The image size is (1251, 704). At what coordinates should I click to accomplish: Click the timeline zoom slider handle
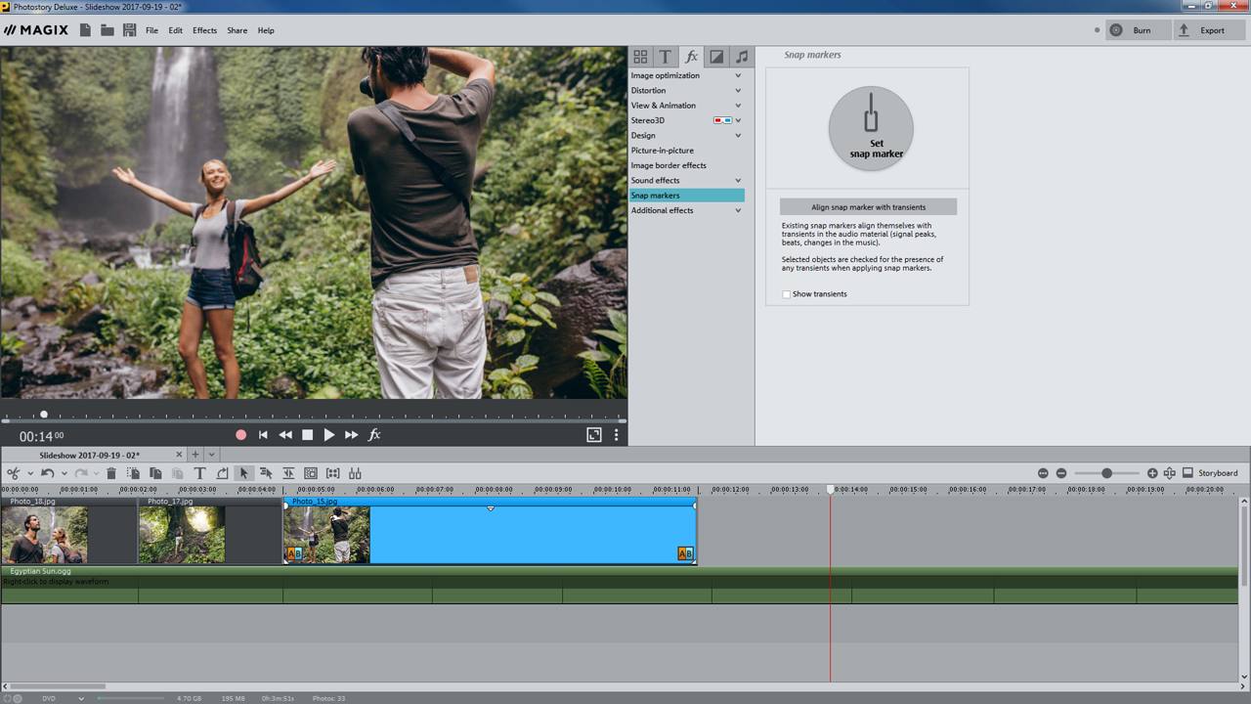coord(1106,473)
